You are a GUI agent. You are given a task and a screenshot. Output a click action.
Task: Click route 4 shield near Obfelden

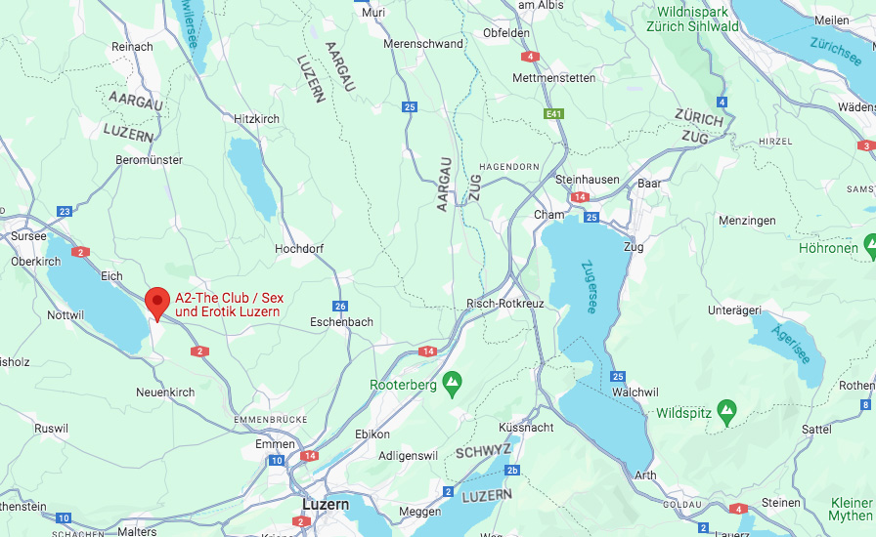(530, 57)
